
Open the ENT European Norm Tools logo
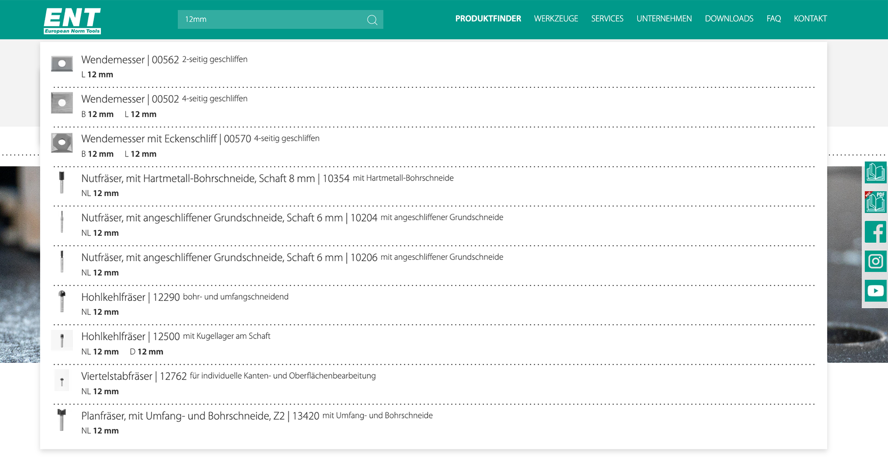(72, 21)
